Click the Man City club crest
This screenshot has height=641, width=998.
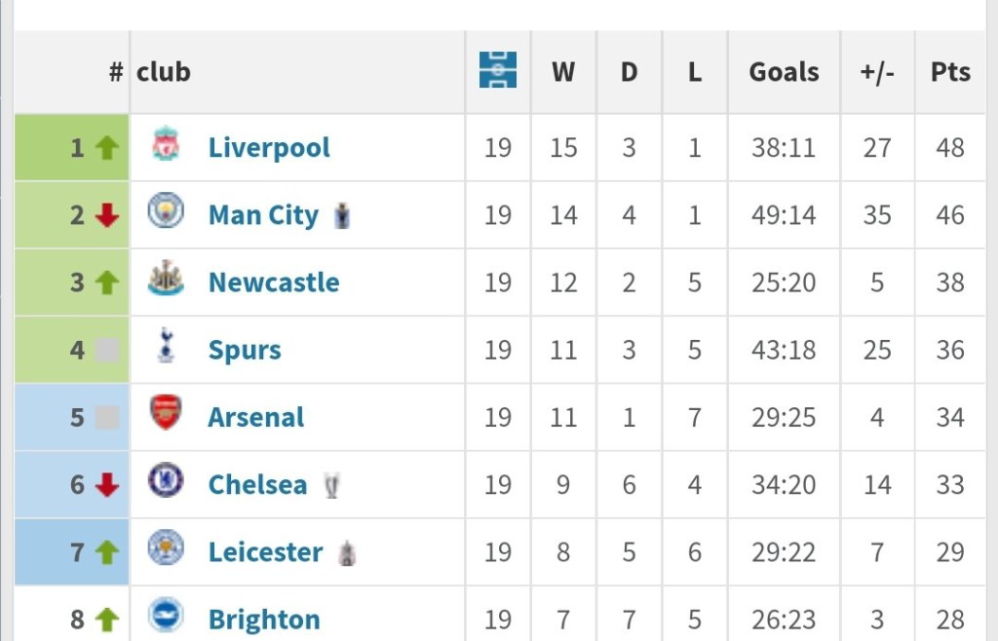tap(166, 211)
